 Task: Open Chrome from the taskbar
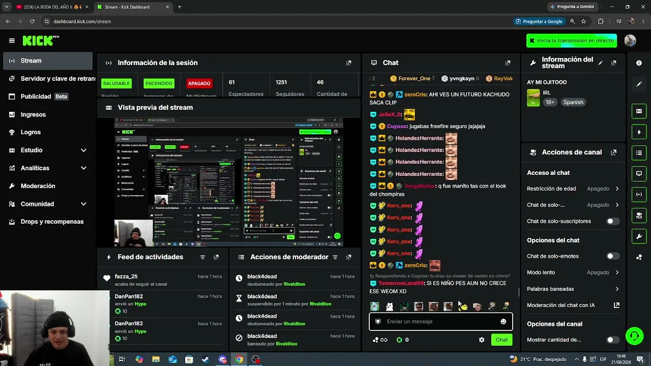239,359
